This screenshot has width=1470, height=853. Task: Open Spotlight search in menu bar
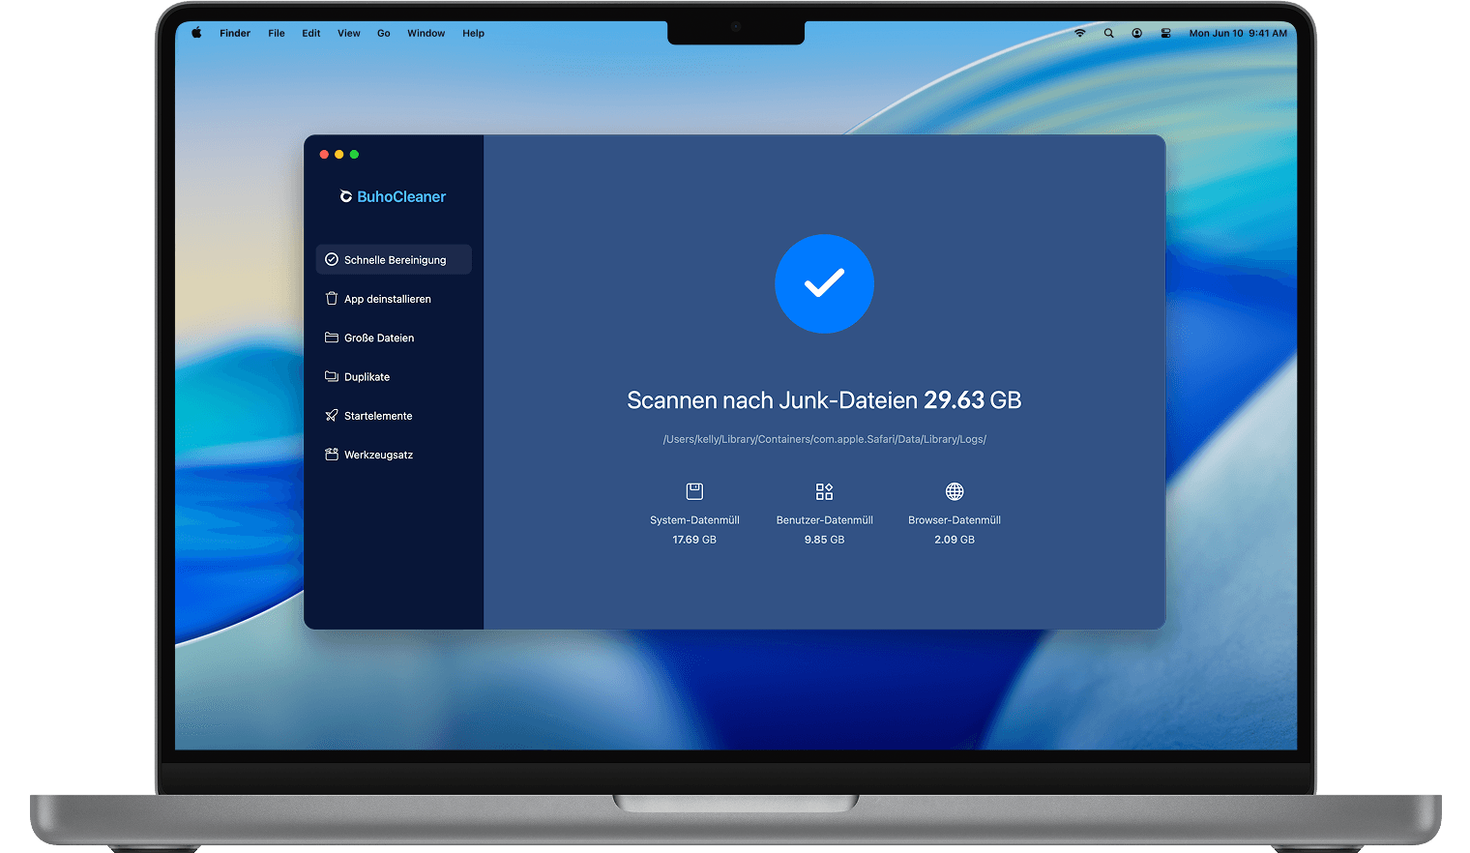[1108, 33]
